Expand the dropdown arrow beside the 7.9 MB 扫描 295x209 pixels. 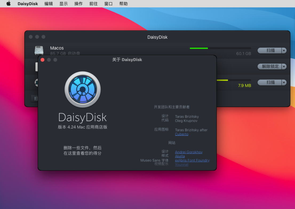point(284,82)
